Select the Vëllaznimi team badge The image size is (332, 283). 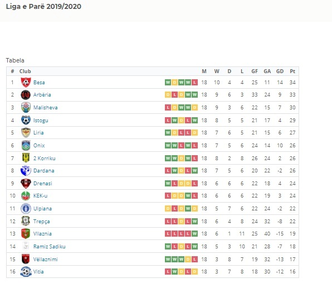(x=26, y=259)
